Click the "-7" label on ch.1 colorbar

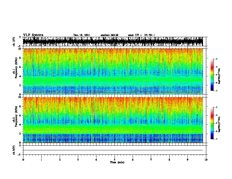pyautogui.click(x=216, y=91)
